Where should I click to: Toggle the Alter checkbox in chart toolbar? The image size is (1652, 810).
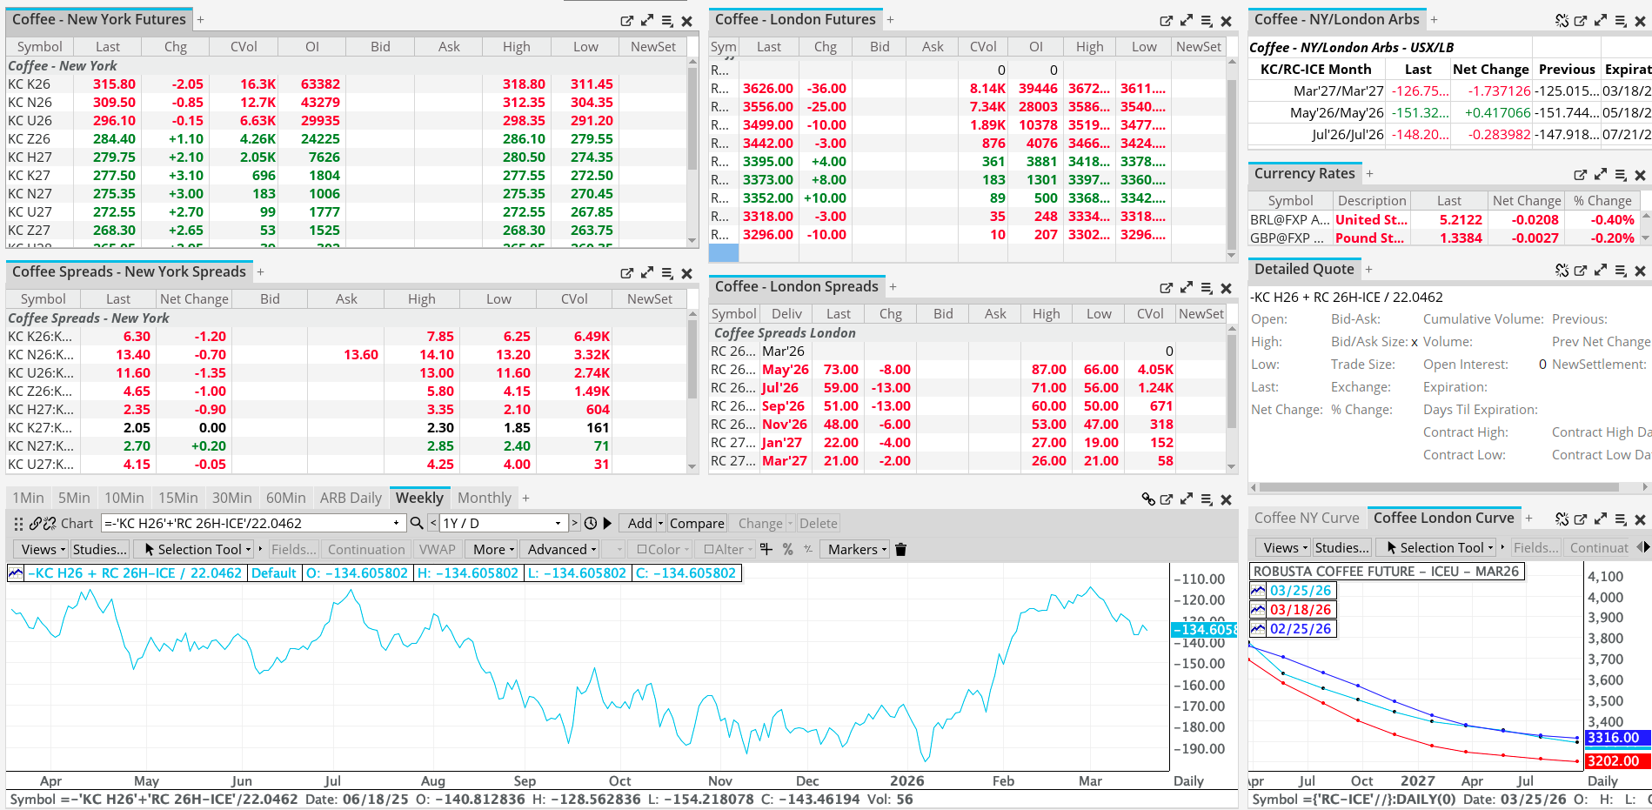709,549
